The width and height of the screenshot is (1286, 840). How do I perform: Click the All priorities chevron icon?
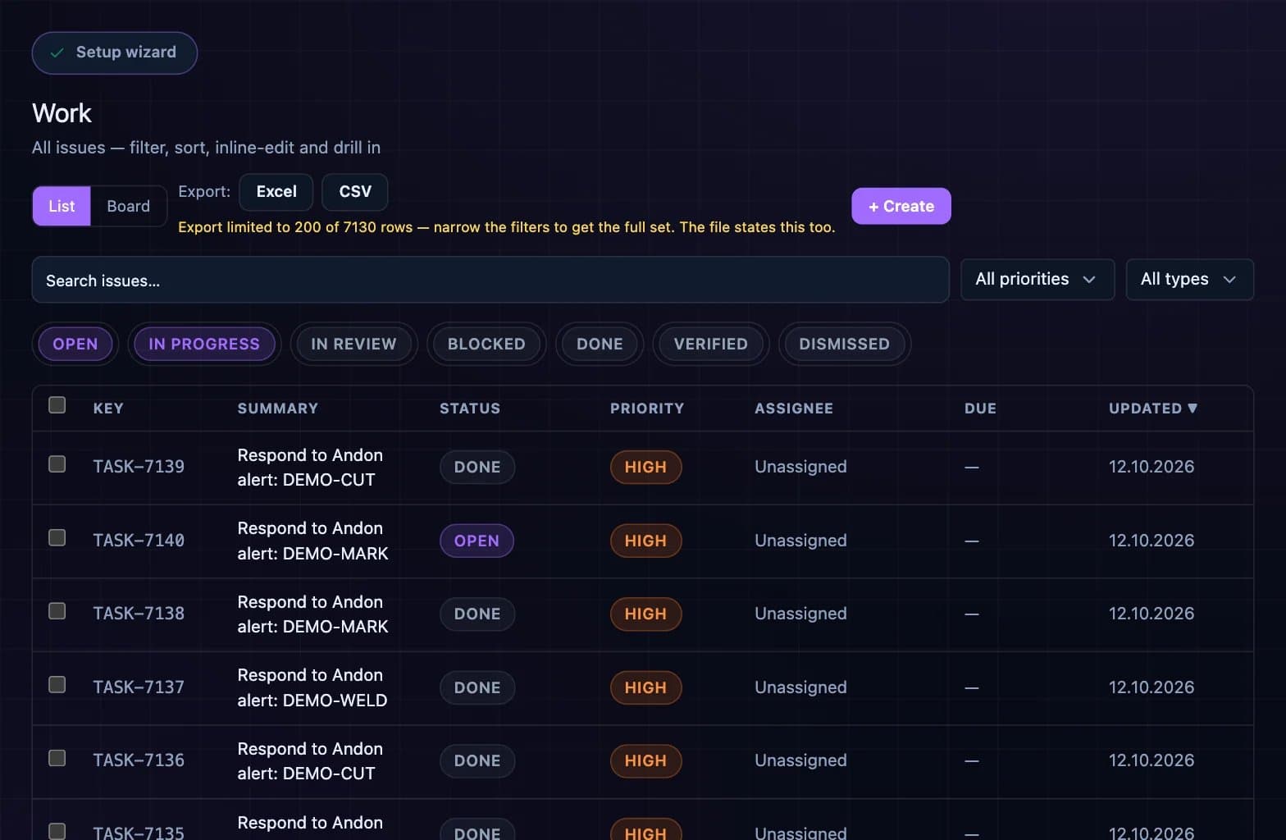pyautogui.click(x=1089, y=280)
